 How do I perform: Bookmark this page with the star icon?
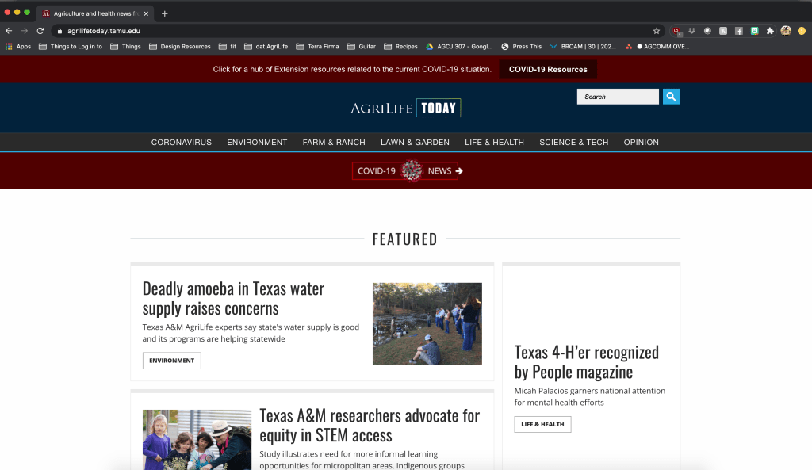click(657, 31)
